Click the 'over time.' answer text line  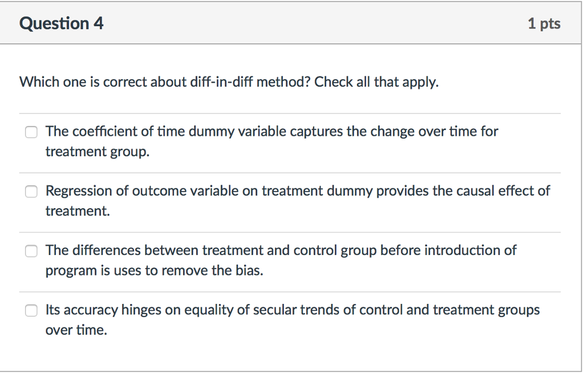click(76, 330)
